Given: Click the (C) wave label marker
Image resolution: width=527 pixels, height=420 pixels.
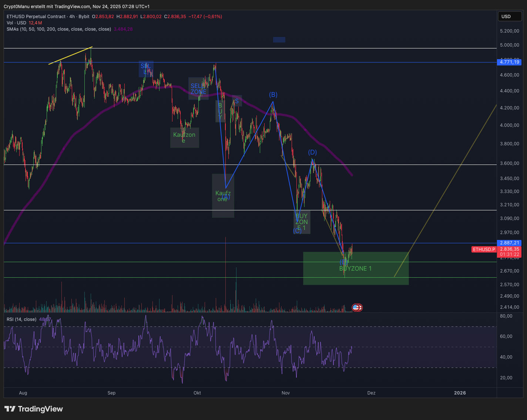Looking at the screenshot, I should pyautogui.click(x=297, y=231).
